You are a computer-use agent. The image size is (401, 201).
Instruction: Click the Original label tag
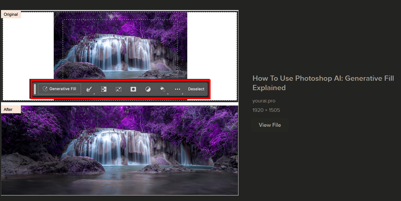[x=11, y=14]
